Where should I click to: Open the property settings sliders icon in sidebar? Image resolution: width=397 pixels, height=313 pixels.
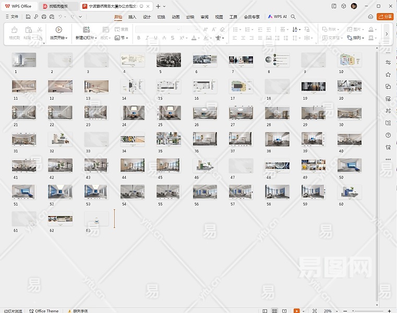click(x=388, y=63)
